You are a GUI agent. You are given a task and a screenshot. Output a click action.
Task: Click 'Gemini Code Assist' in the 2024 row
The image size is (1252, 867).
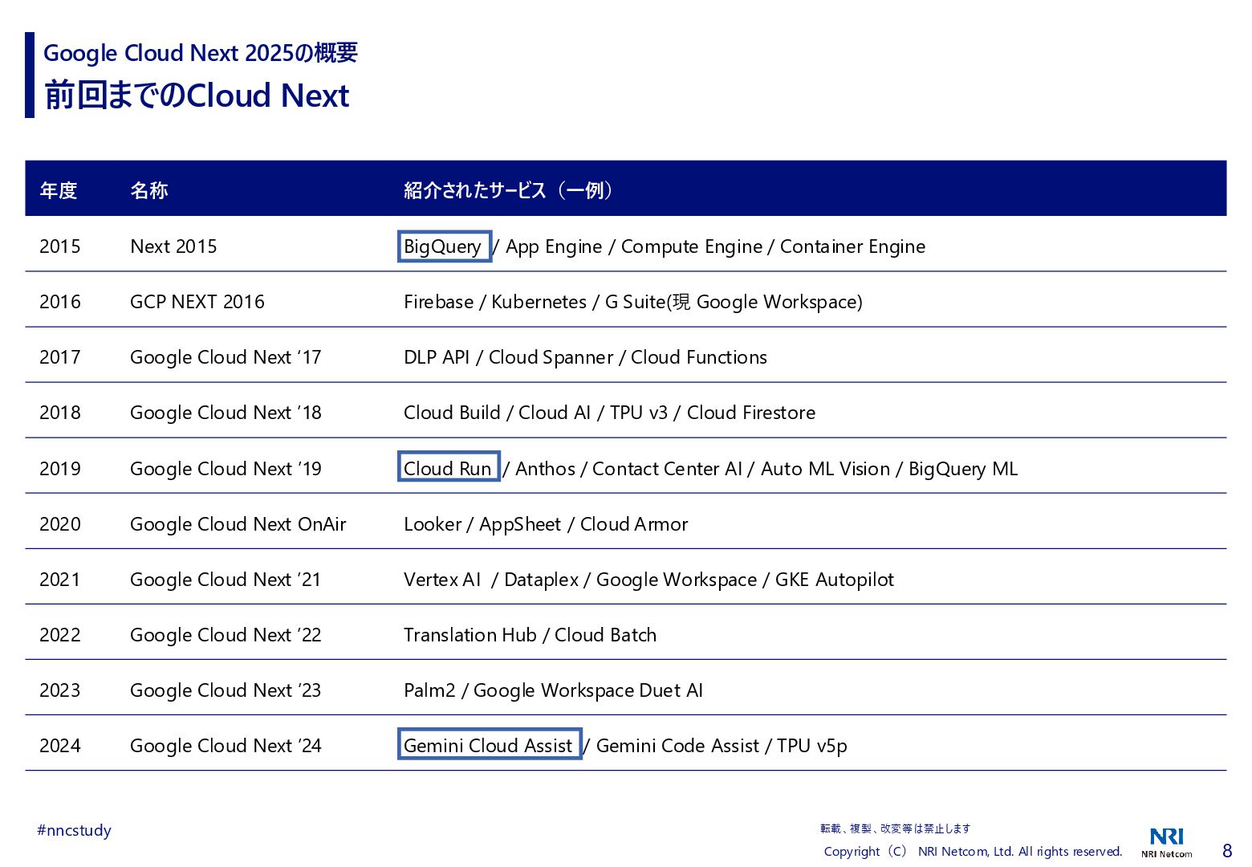coord(677,746)
